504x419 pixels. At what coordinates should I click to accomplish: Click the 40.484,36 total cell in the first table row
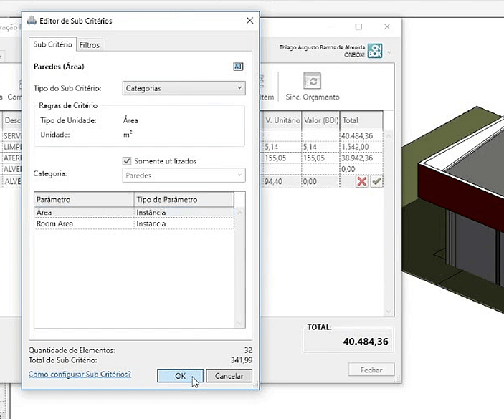[x=361, y=136]
